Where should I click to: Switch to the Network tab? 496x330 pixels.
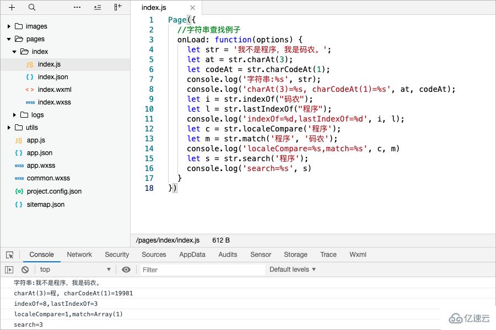pos(79,255)
